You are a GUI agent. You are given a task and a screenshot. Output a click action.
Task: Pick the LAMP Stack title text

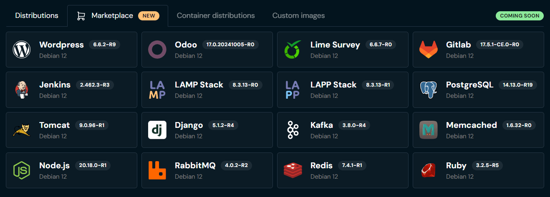(199, 85)
